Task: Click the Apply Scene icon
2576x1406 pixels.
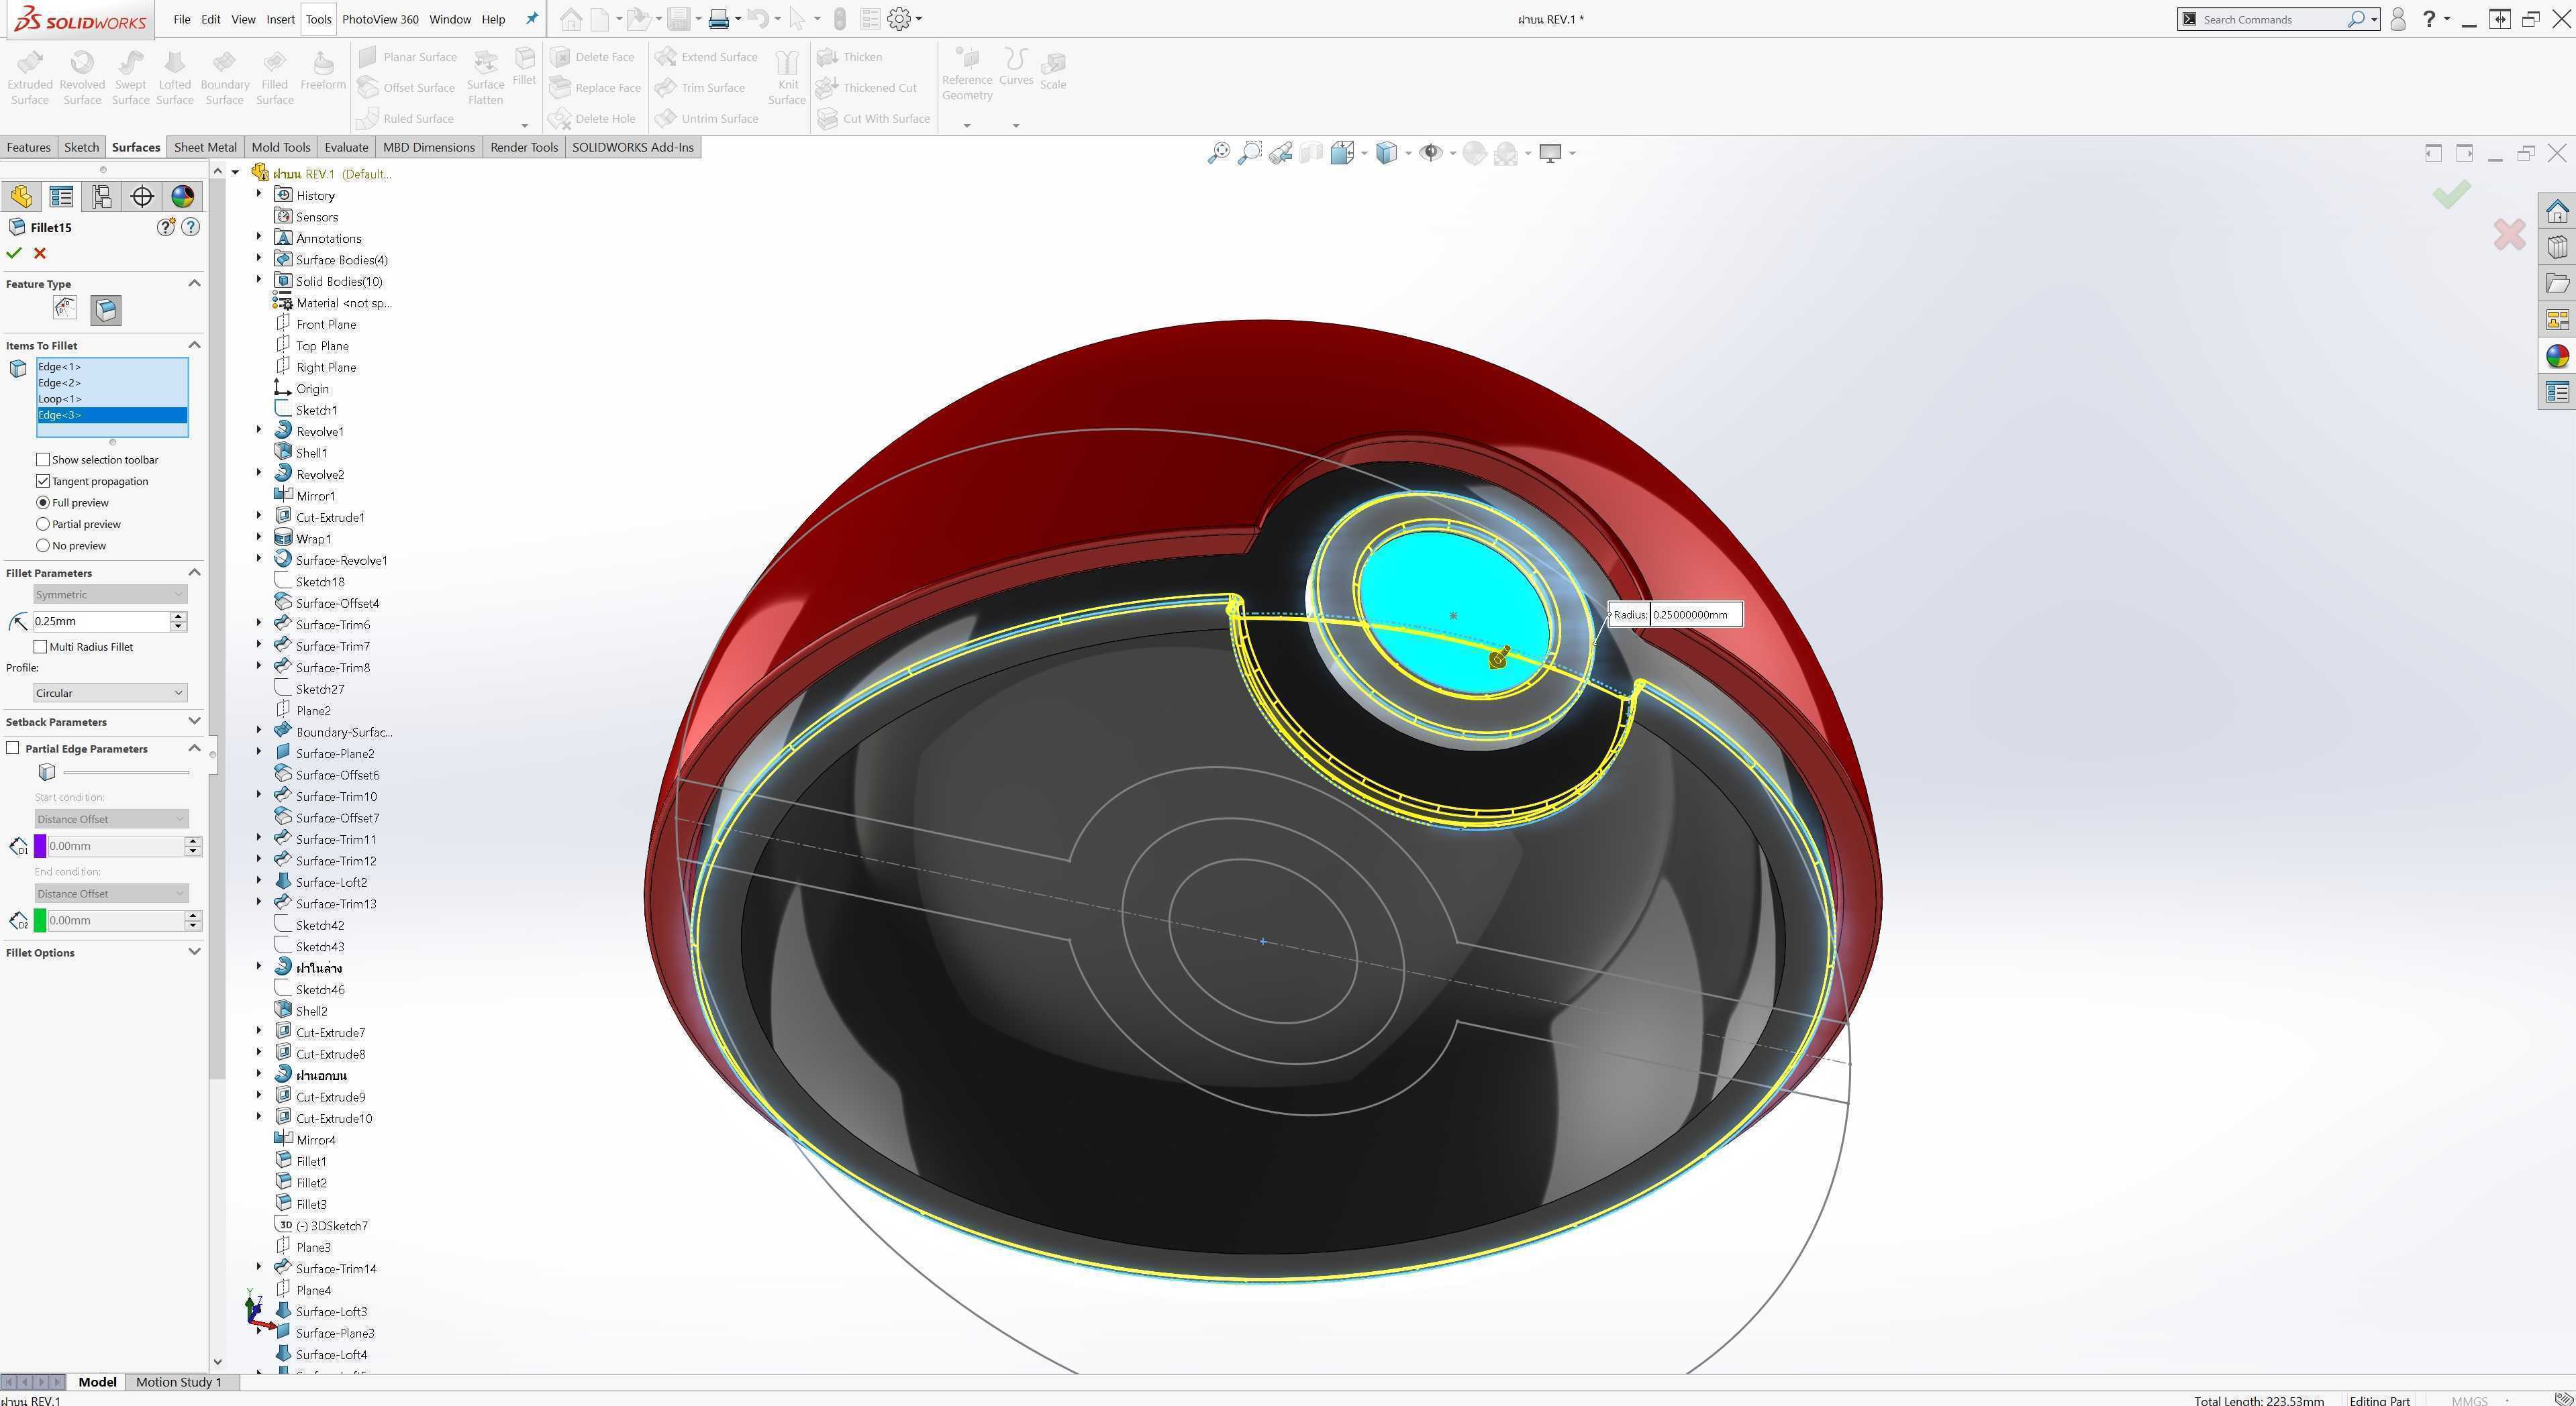Action: point(1506,153)
